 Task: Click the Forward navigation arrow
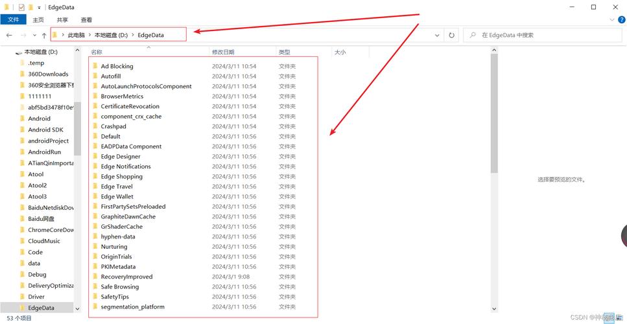(x=23, y=35)
